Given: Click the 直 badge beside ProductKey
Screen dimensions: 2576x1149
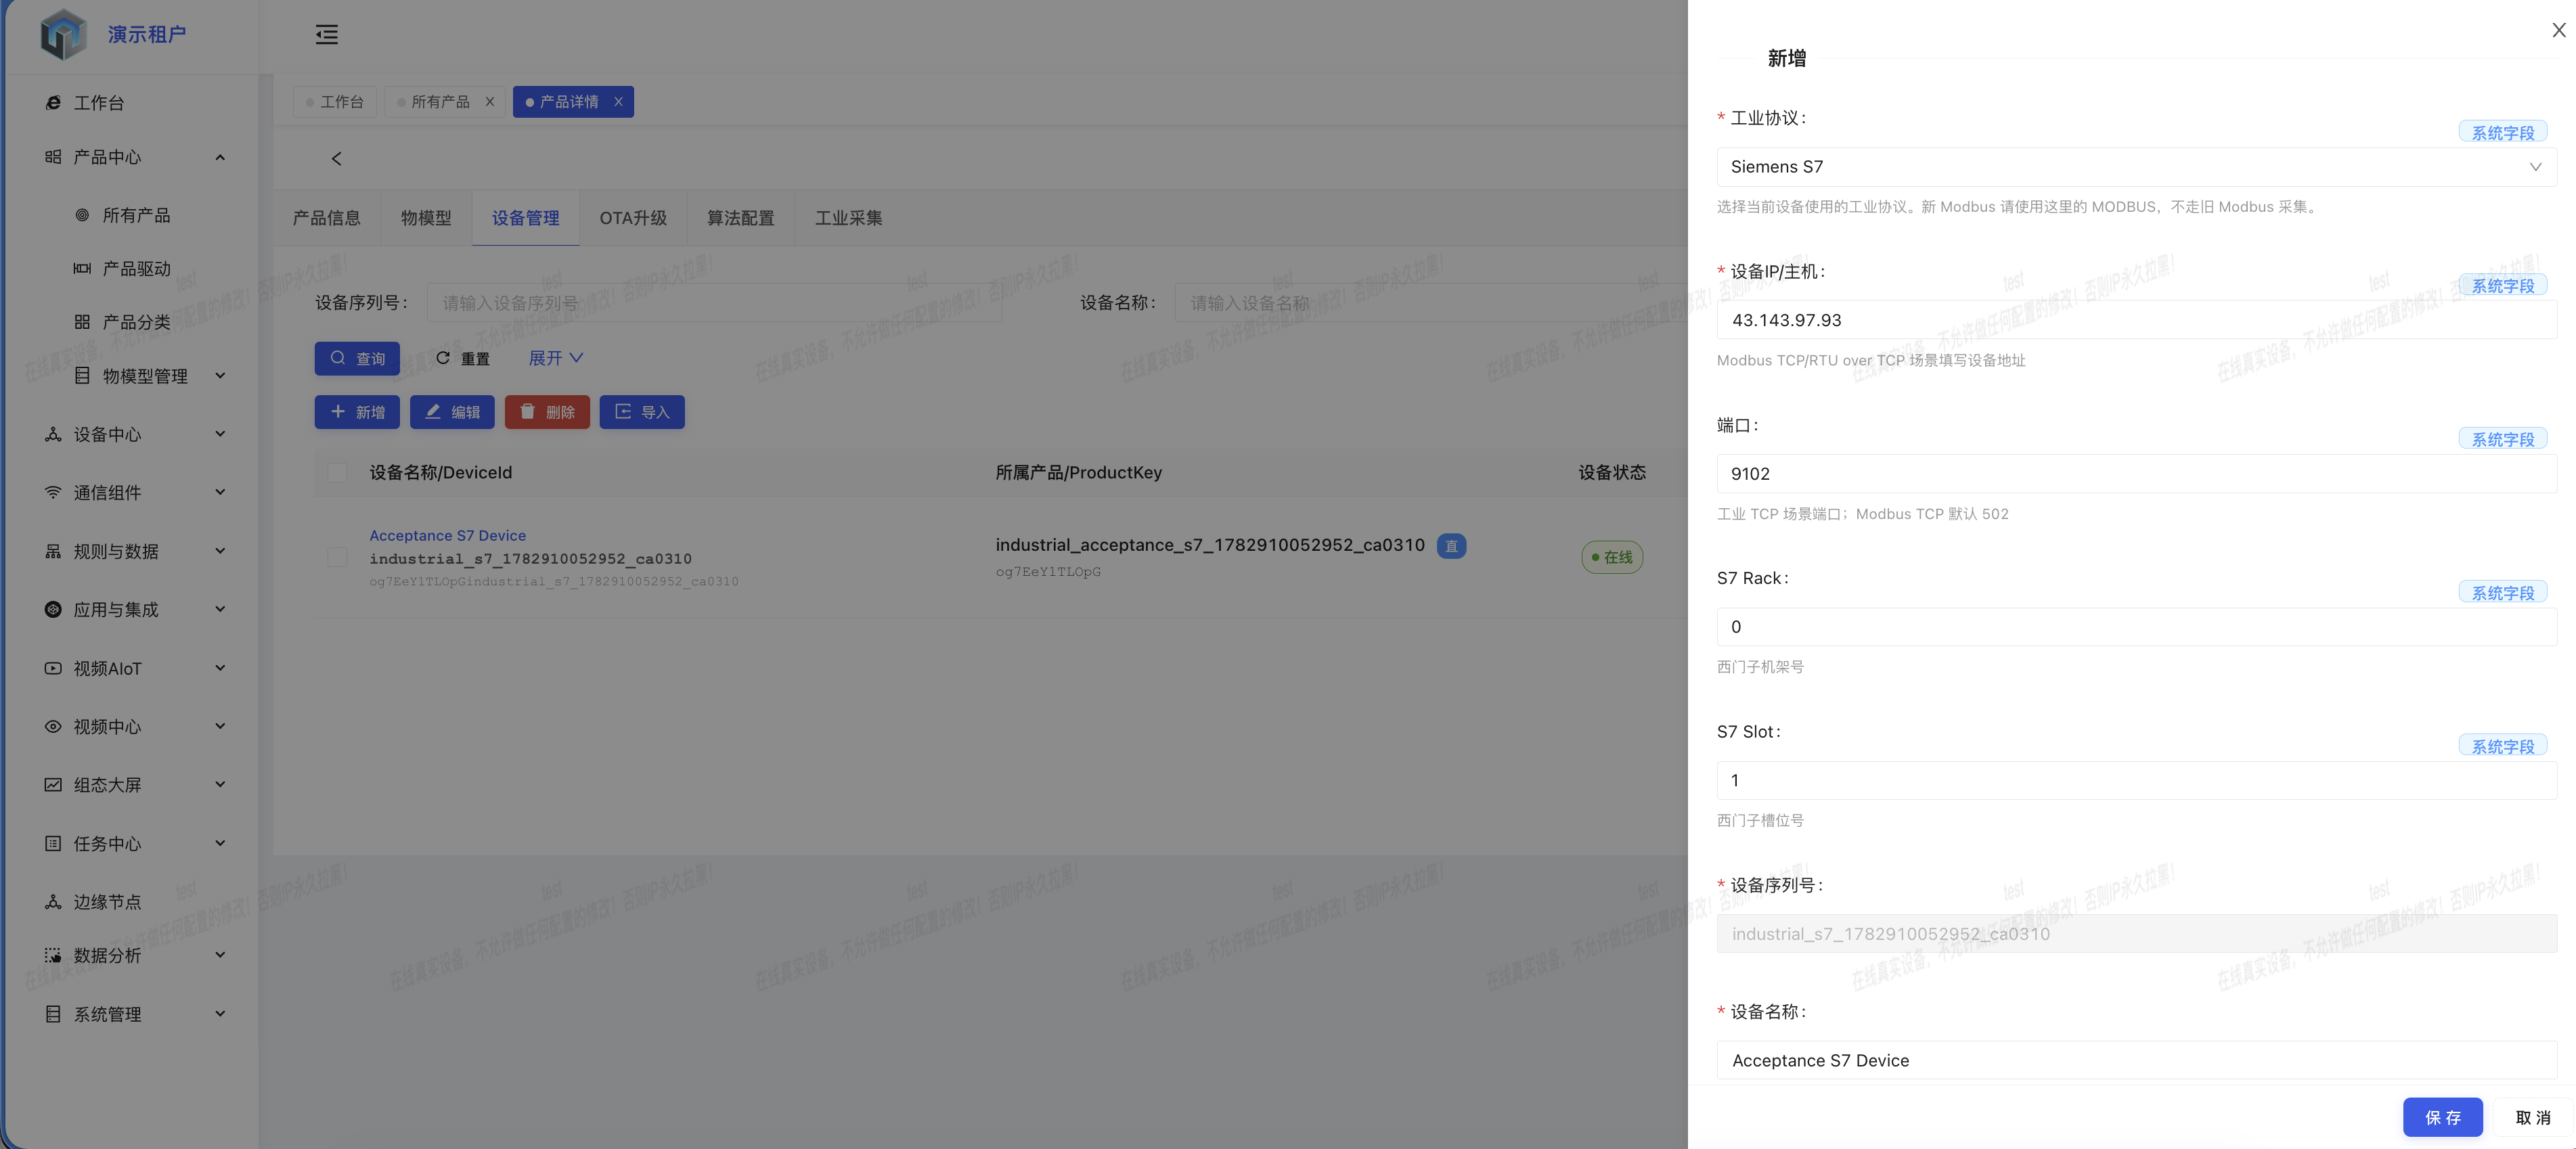Looking at the screenshot, I should tap(1451, 546).
